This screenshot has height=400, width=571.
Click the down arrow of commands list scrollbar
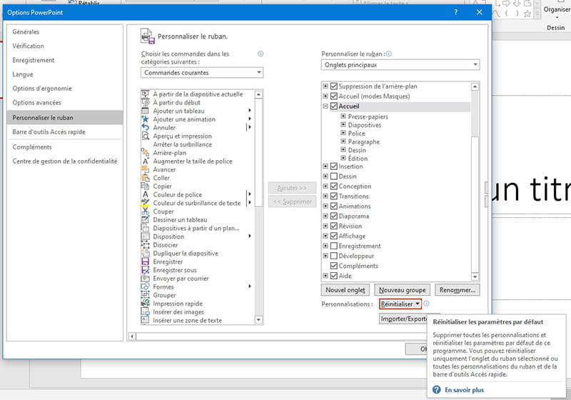click(x=258, y=320)
